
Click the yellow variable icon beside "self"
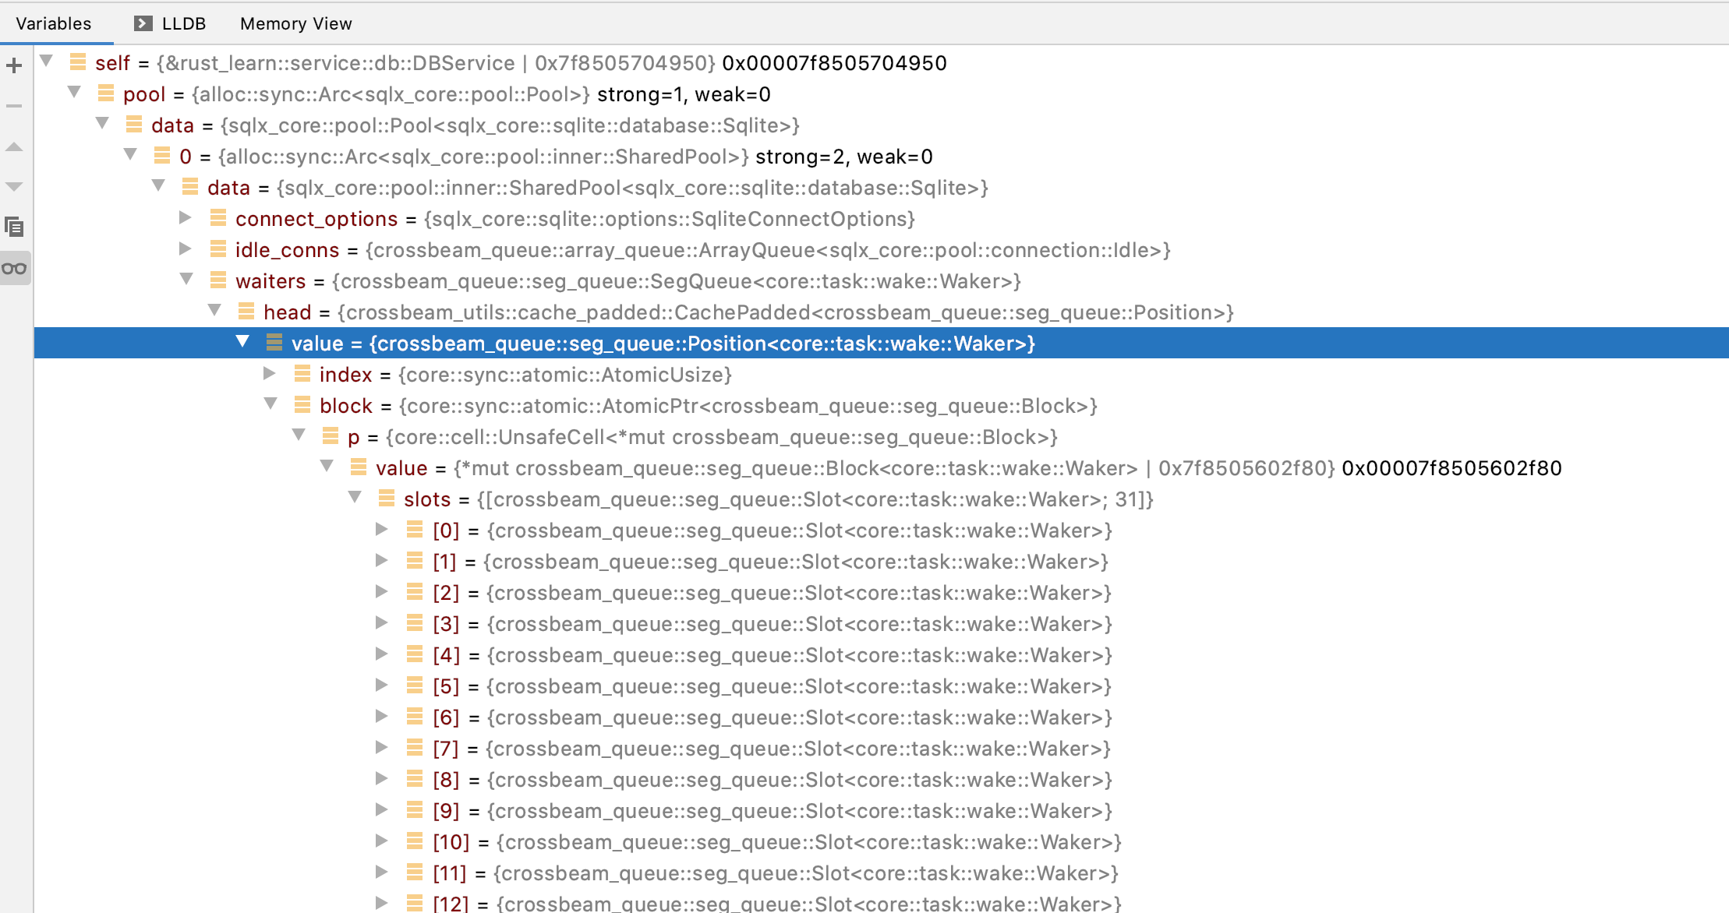77,63
